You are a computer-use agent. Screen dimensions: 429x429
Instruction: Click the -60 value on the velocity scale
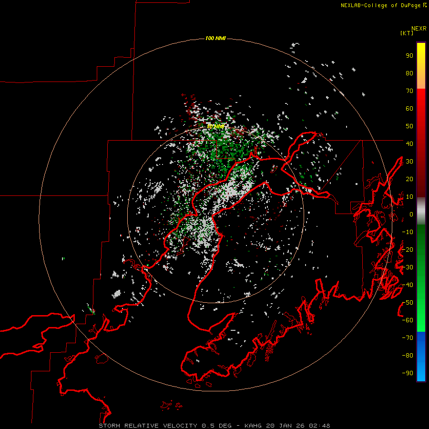[408, 320]
